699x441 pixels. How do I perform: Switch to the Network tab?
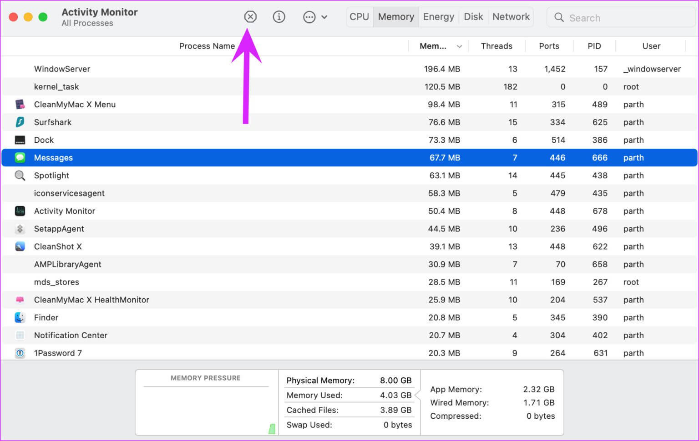click(x=511, y=17)
